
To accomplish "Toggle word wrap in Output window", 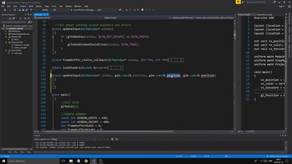I will 117,139.
